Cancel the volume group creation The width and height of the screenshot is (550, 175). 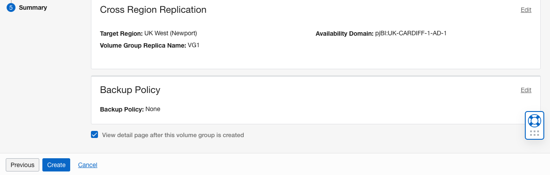click(87, 165)
